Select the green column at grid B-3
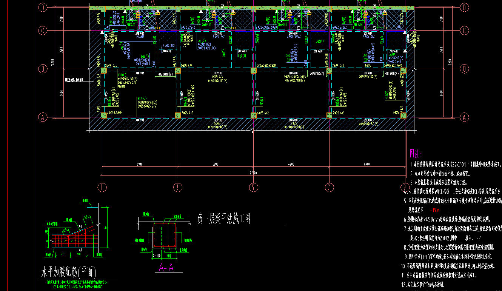Screen dimensions: 502x291 [177, 70]
